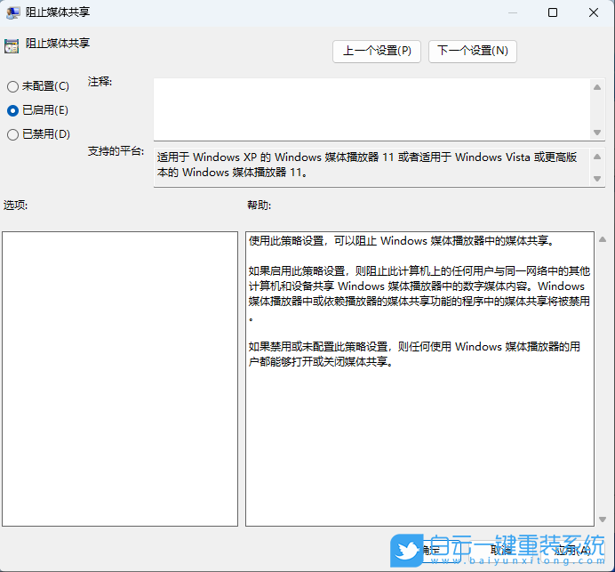Click the help pane scroll-down arrow

click(603, 520)
